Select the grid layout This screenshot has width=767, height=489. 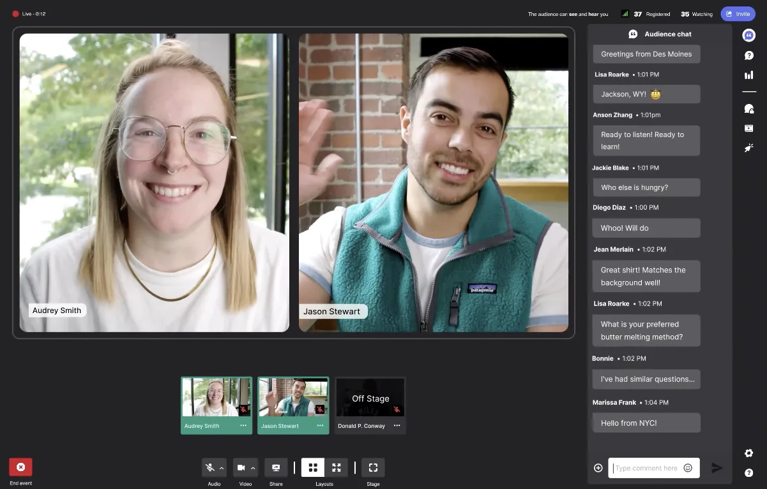[x=313, y=467]
